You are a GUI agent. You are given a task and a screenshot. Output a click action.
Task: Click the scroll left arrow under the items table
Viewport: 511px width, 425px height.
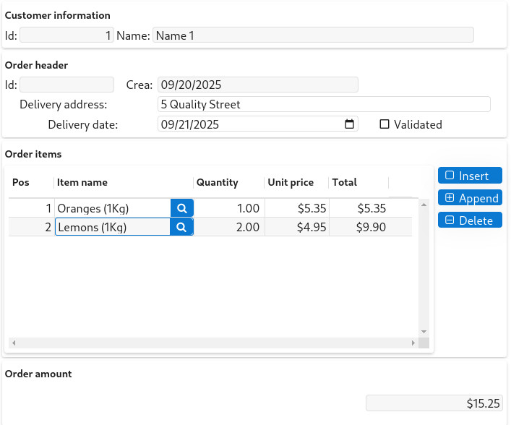[13, 343]
